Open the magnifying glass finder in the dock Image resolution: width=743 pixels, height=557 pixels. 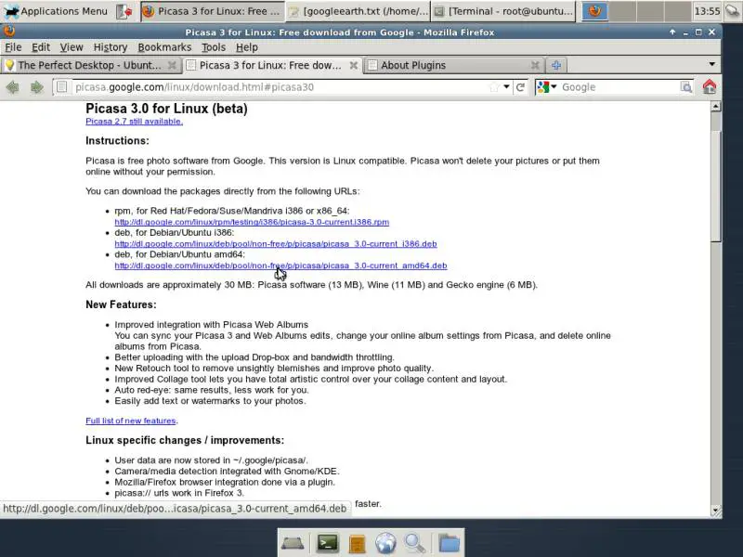click(x=415, y=543)
